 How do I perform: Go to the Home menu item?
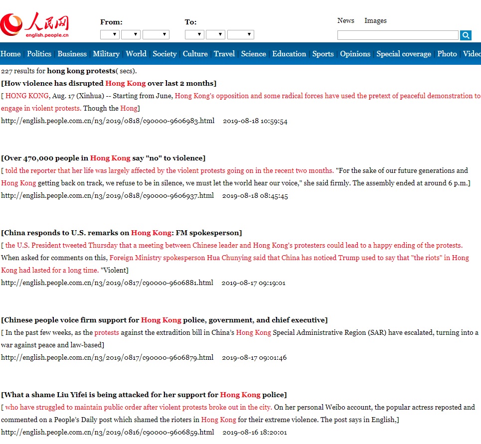pyautogui.click(x=10, y=54)
